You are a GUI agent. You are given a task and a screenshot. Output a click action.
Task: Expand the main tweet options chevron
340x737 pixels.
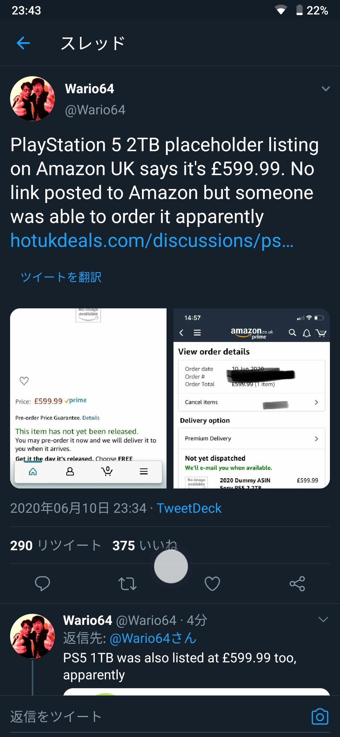326,89
